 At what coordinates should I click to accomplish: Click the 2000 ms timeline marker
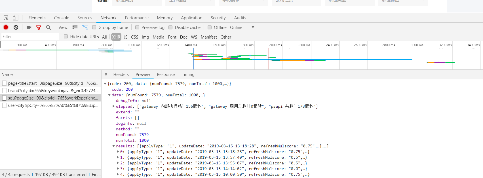(x=276, y=45)
